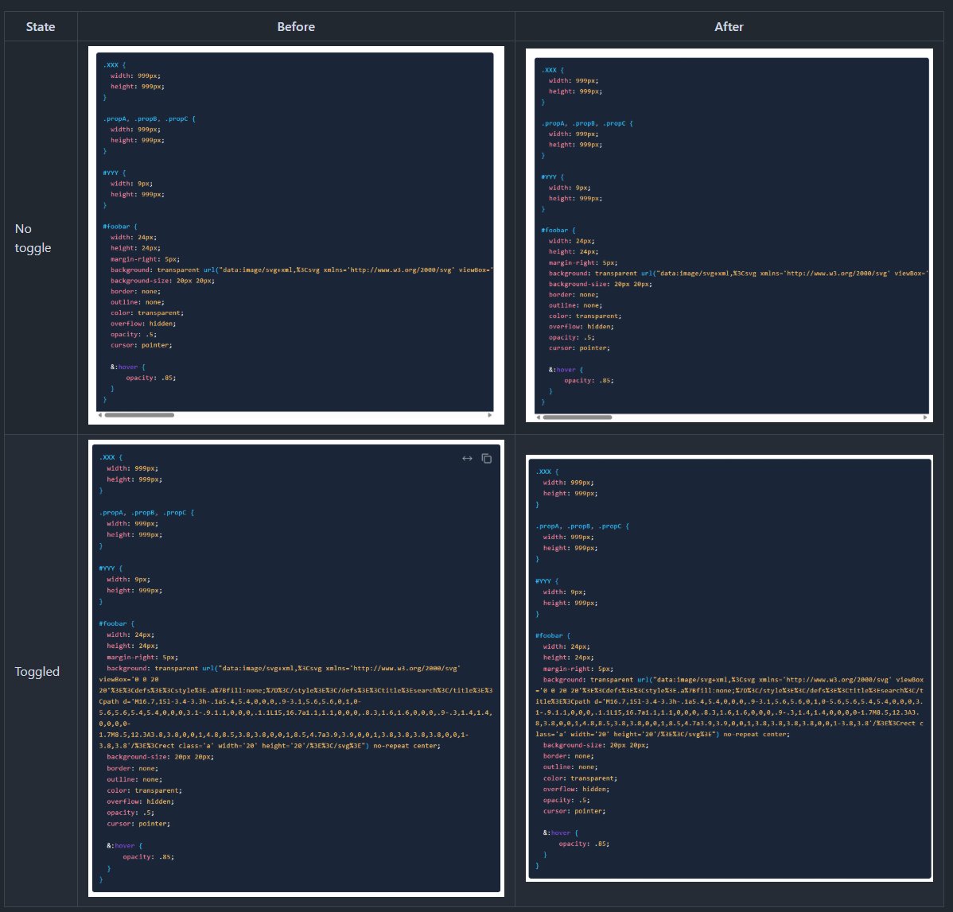Screen dimensions: 953x912
Task: Click horizontal scrollbar thumb in After No toggle image
Action: click(x=578, y=417)
